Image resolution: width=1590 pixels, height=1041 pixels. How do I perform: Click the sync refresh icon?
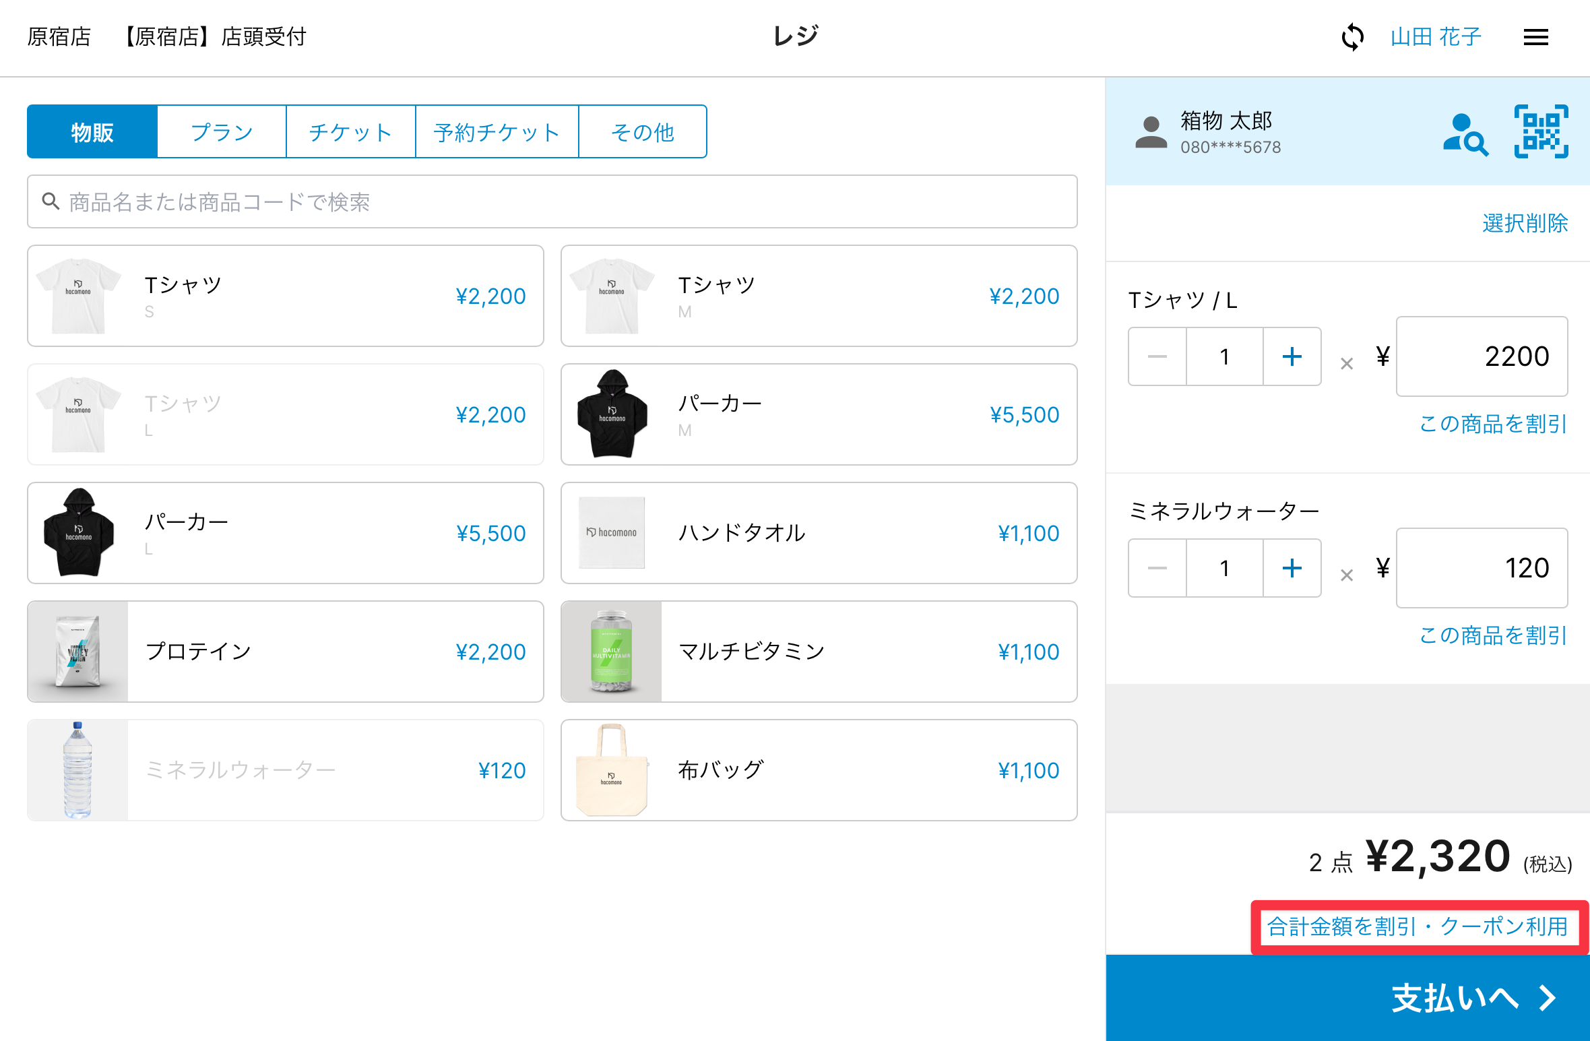coord(1352,37)
